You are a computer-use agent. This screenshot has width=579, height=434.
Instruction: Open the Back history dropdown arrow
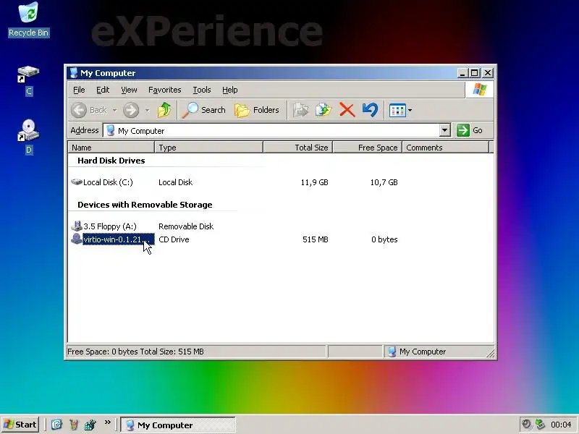[114, 110]
